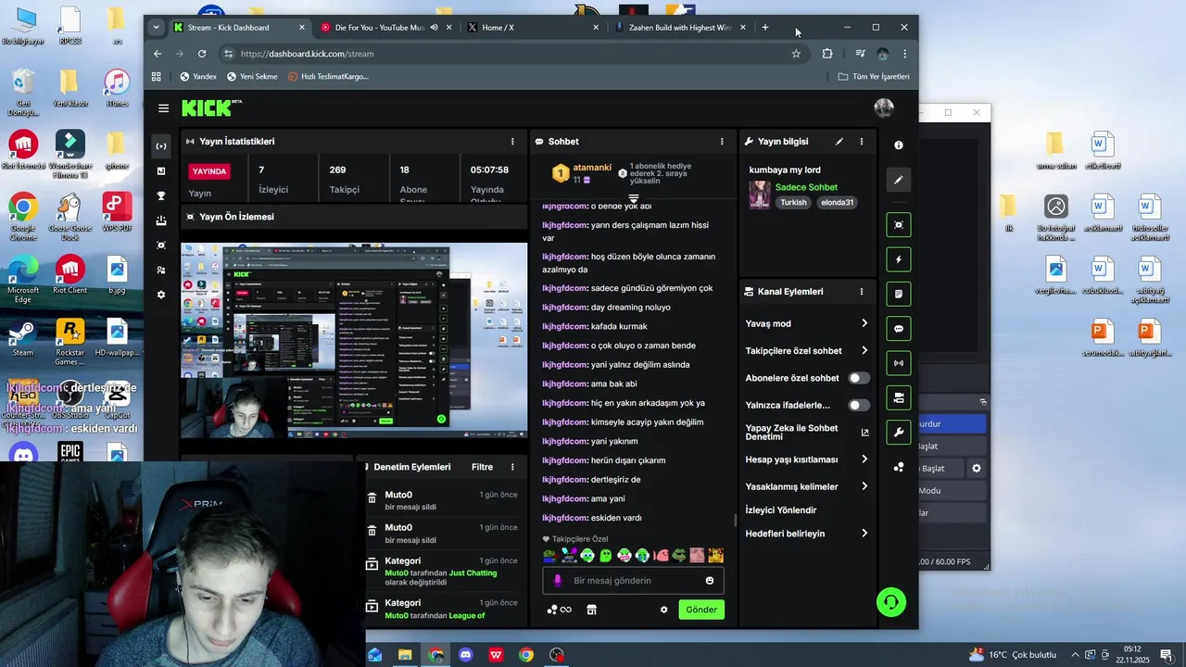Select the stream icon in Kick's left sidebar
This screenshot has width=1186, height=667.
[161, 146]
